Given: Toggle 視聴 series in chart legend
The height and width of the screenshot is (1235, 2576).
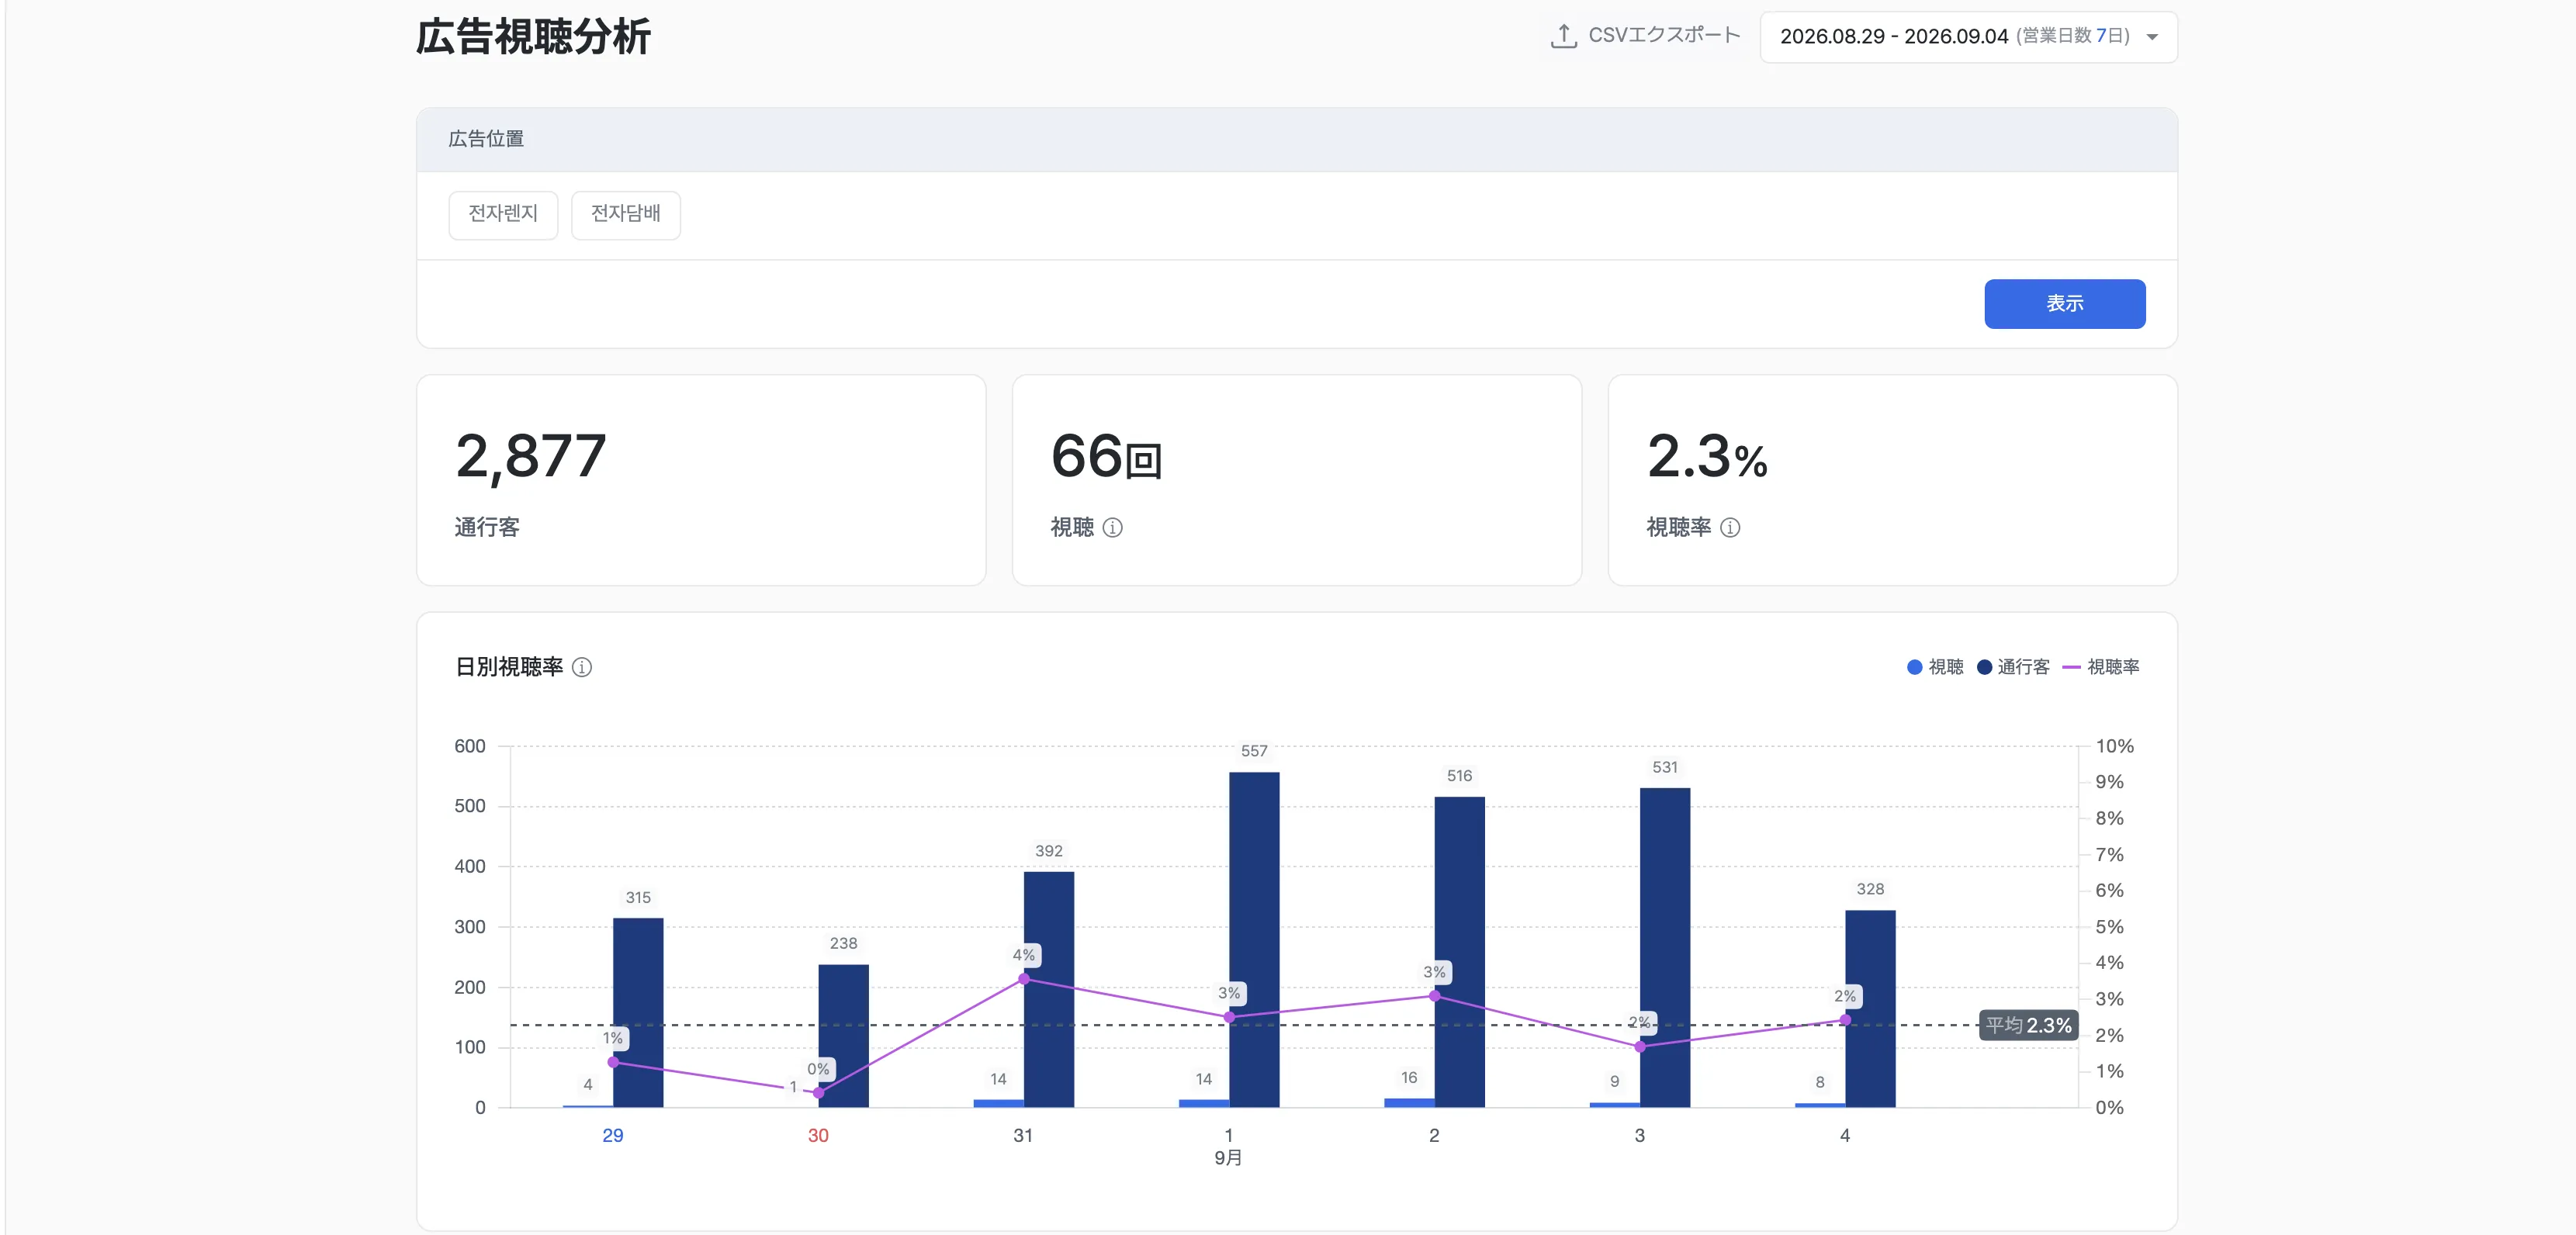Looking at the screenshot, I should [x=1934, y=667].
